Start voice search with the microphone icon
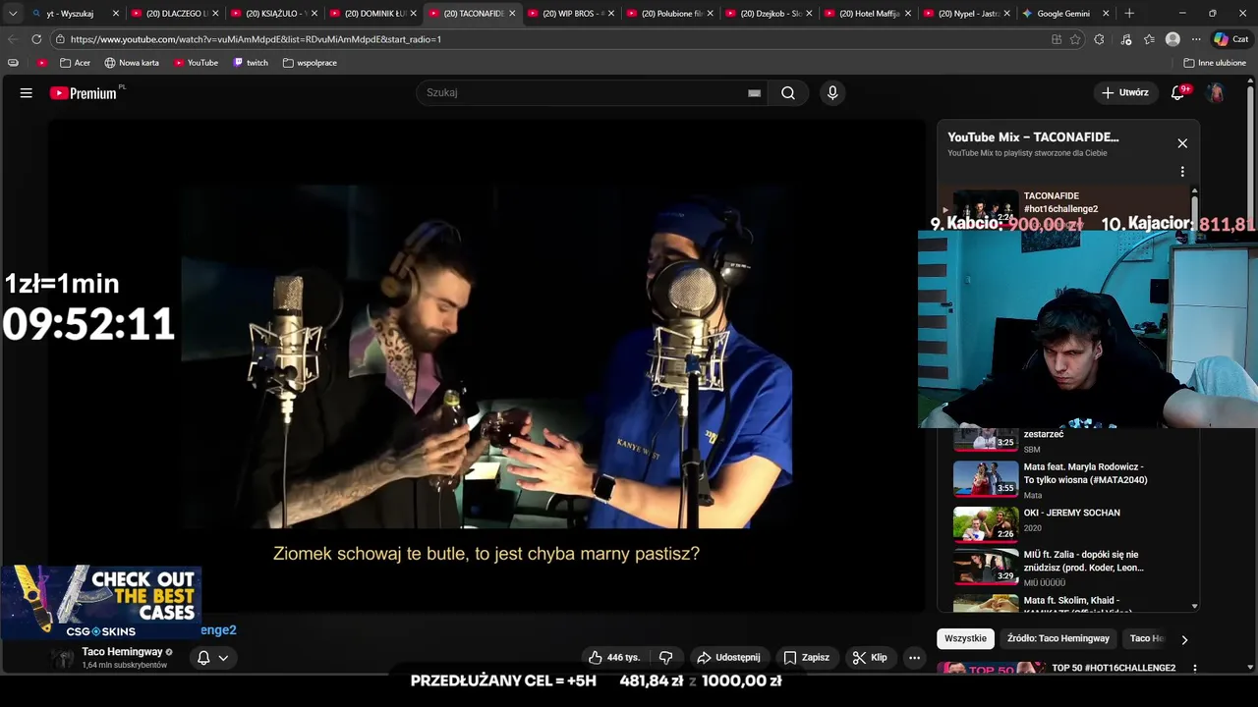 click(832, 93)
